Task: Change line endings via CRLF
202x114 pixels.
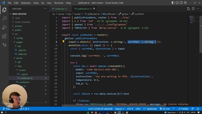Action: pos(138,109)
